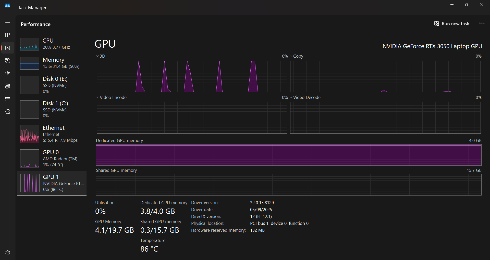490x260 pixels.
Task: Click the 15.7 GB shared memory maximum label
Action: coord(474,170)
